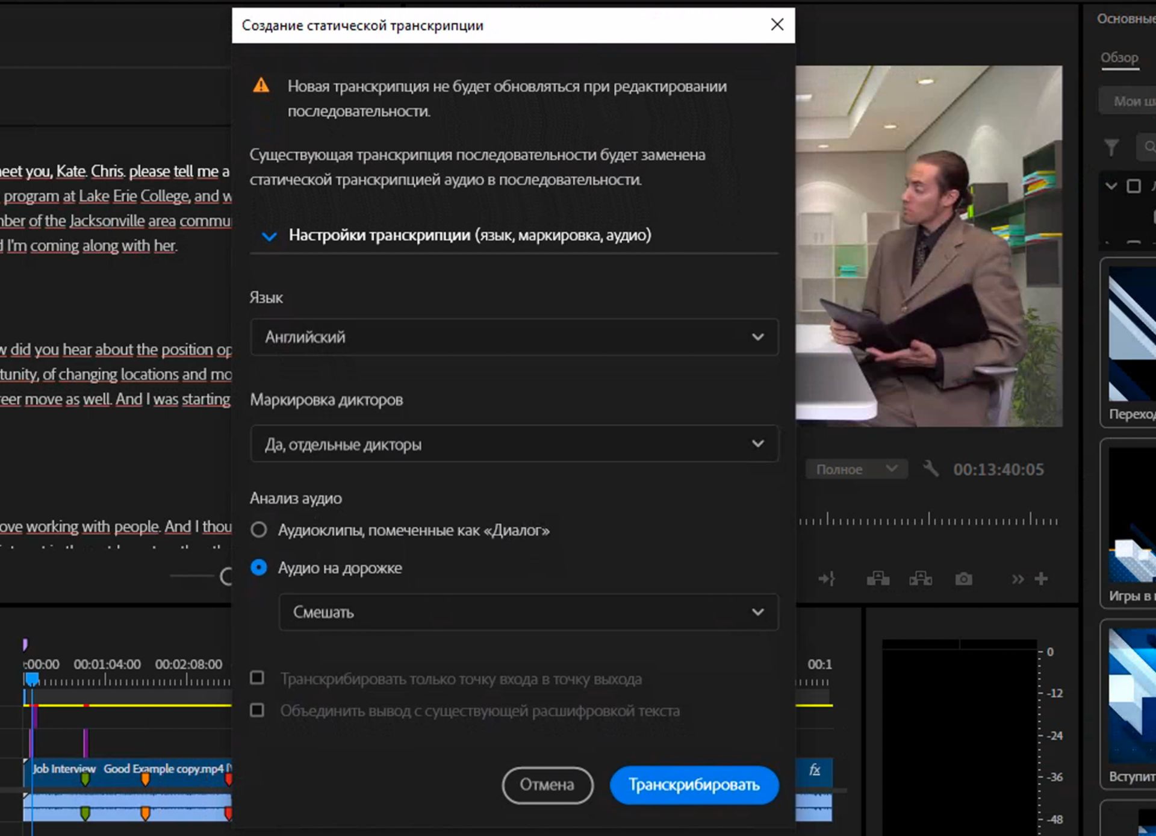Open the Маркировка дикторов dropdown
This screenshot has width=1156, height=836.
pos(512,443)
